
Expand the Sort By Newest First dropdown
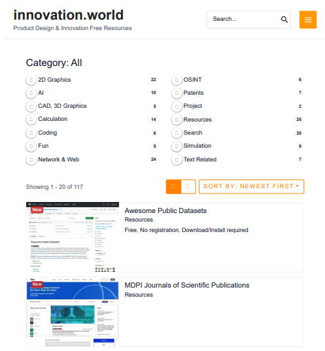point(251,186)
